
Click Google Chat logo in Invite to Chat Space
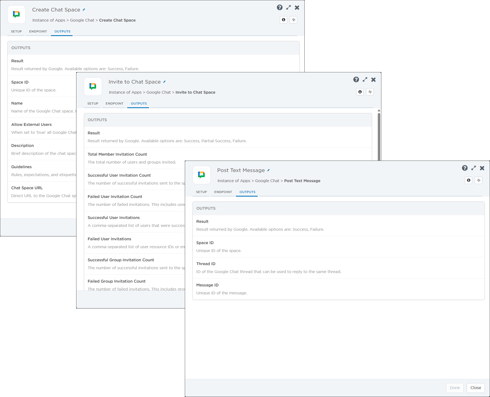(x=93, y=87)
